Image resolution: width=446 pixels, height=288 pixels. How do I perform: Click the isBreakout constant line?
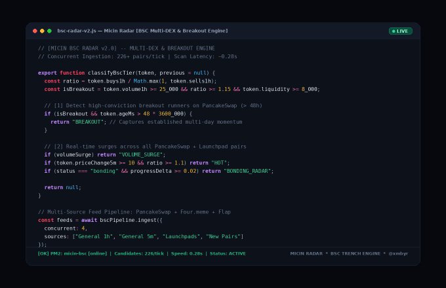(182, 89)
